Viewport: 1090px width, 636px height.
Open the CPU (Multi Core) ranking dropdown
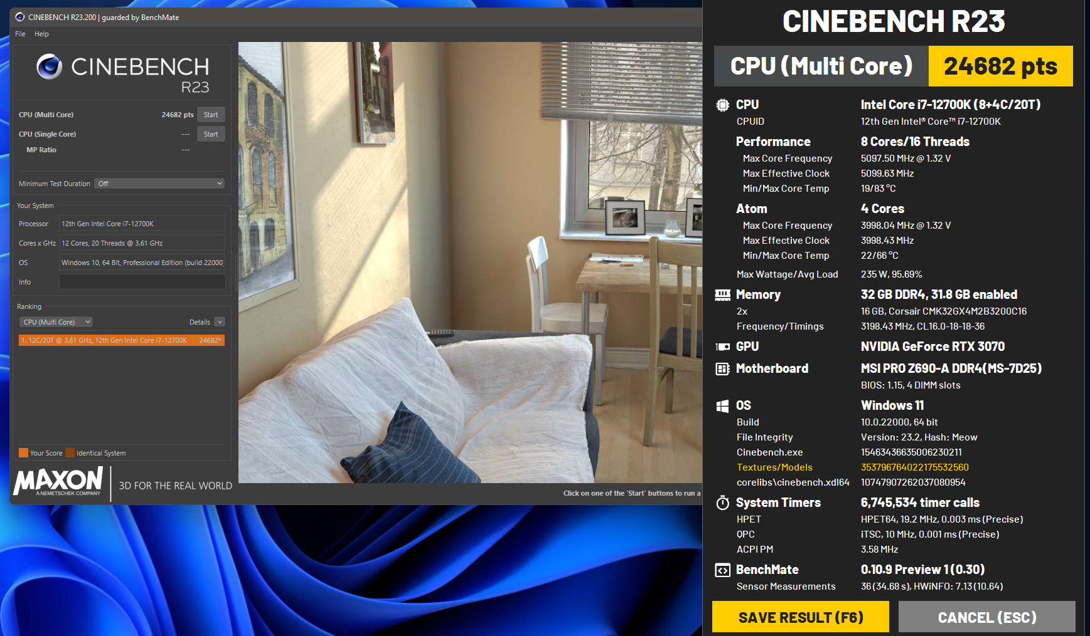(x=56, y=322)
